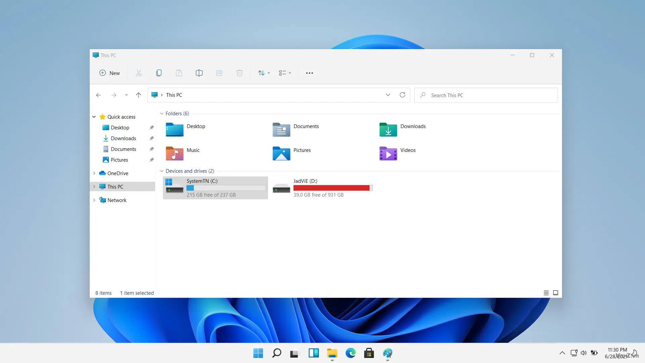Open the Sort options dropdown
The height and width of the screenshot is (363, 645).
pyautogui.click(x=264, y=73)
